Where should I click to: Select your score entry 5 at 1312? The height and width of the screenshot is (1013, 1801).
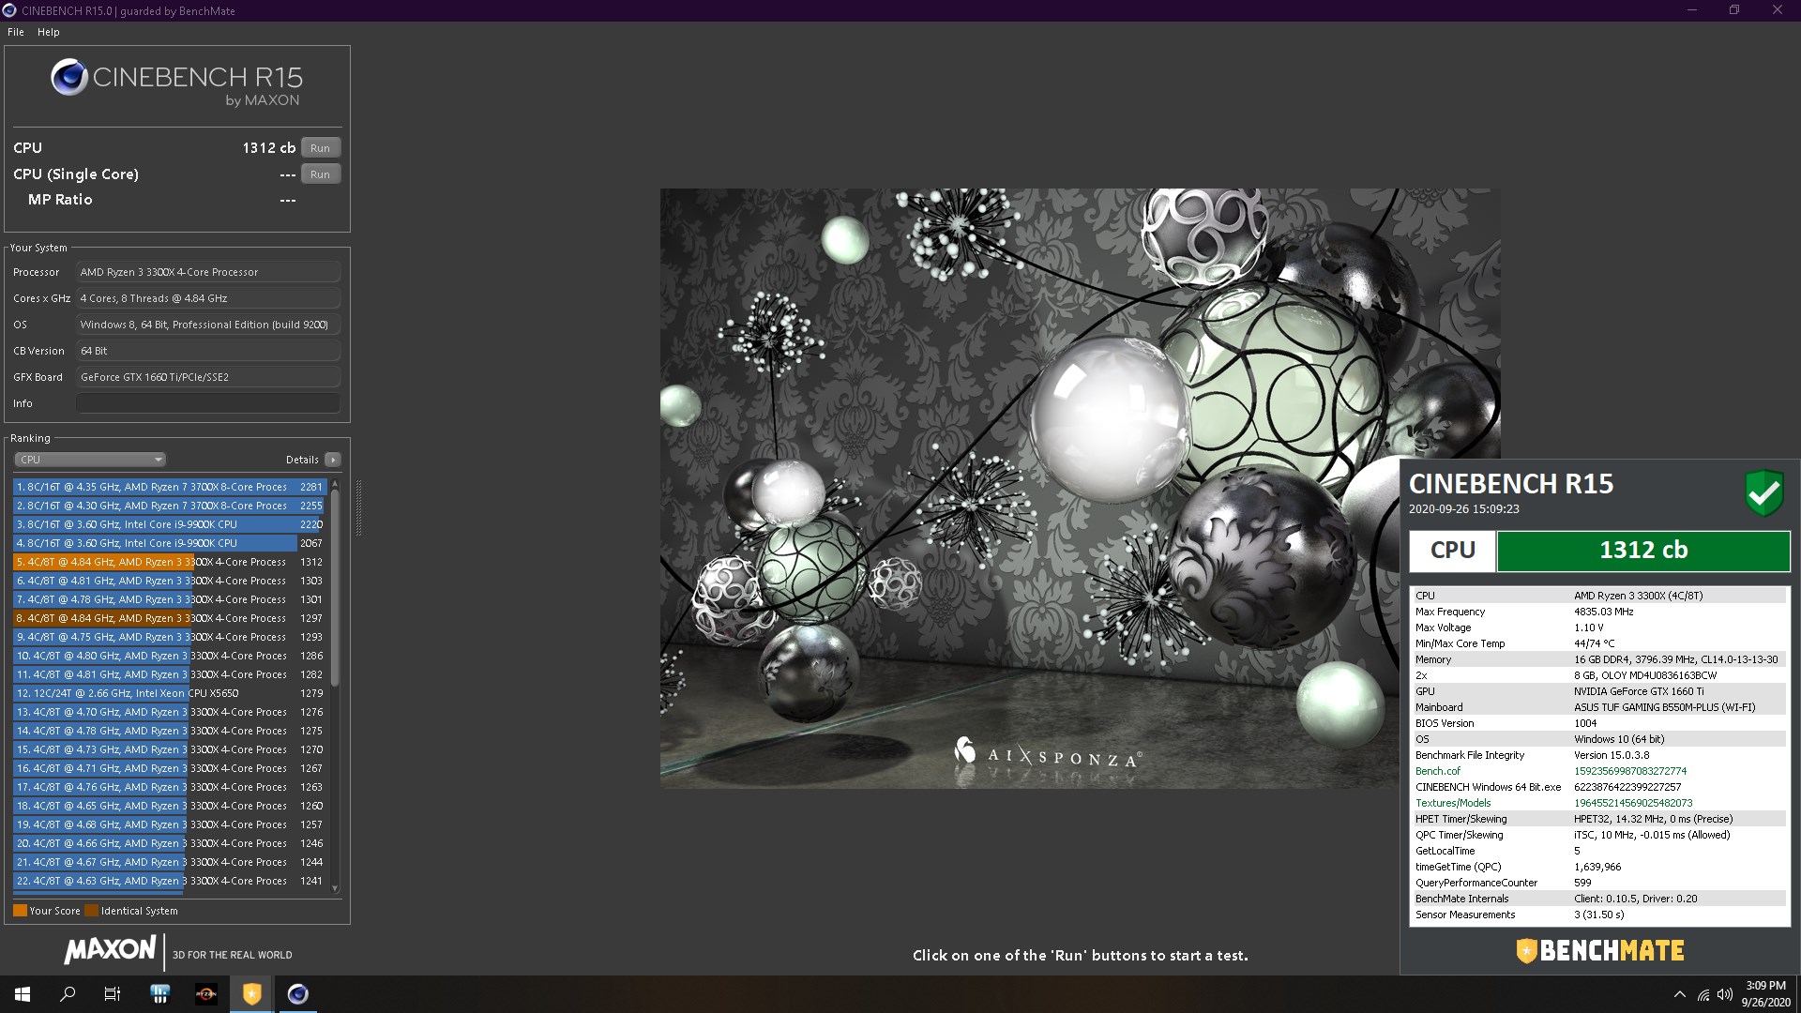pos(170,562)
